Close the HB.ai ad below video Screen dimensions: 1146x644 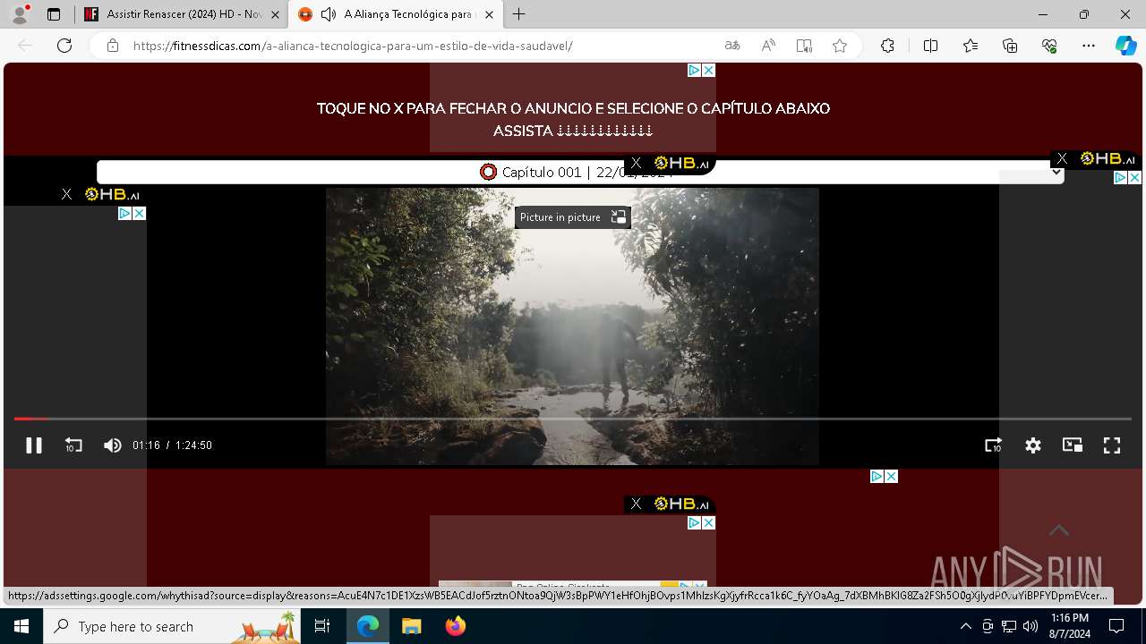point(636,504)
